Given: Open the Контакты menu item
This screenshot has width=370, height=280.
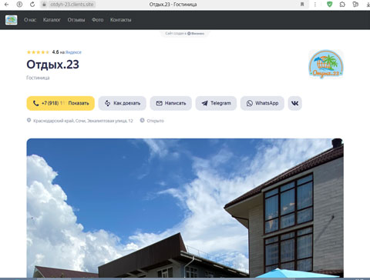Looking at the screenshot, I should [x=120, y=20].
